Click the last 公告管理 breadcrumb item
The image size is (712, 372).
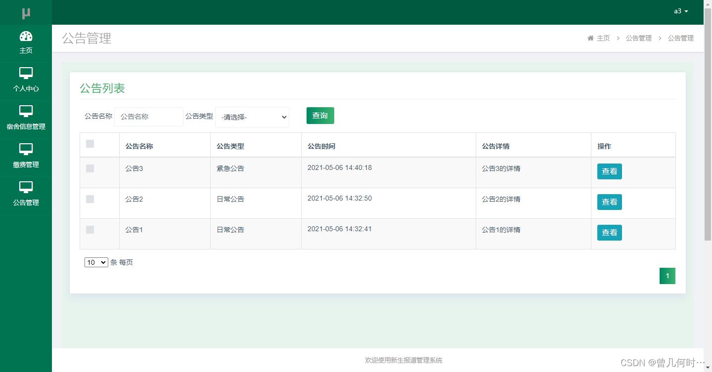(681, 38)
